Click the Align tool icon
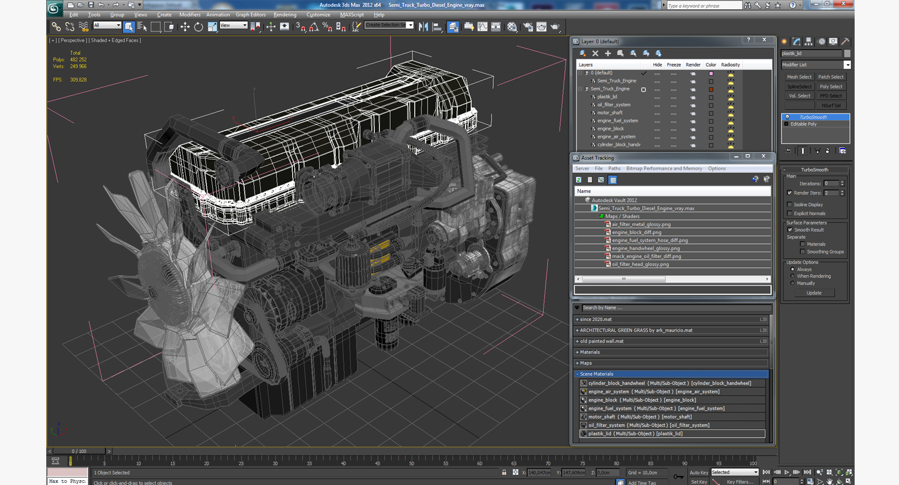The width and height of the screenshot is (899, 485). (437, 27)
